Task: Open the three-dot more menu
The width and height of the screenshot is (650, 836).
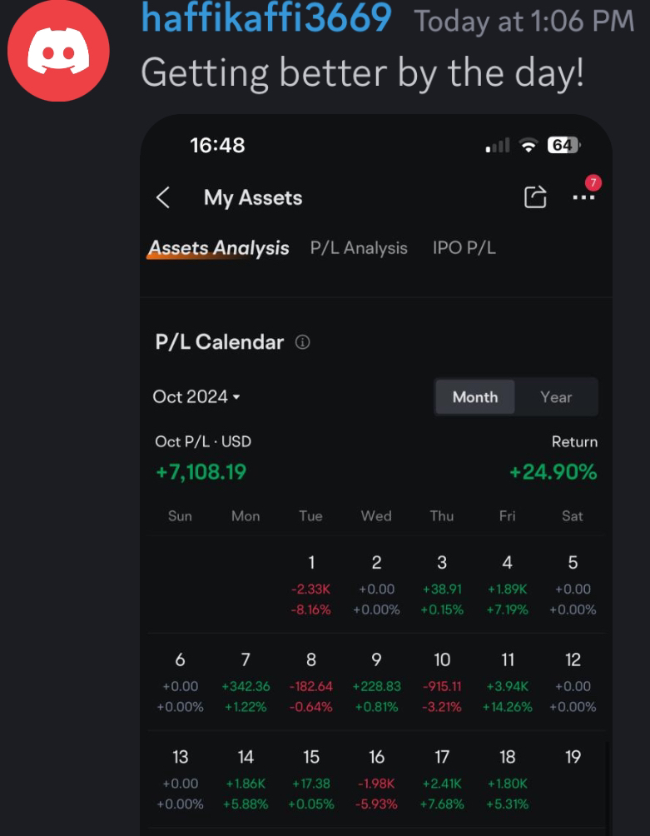Action: coord(583,198)
